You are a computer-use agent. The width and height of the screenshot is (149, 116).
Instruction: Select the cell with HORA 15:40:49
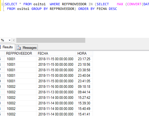click(84, 109)
